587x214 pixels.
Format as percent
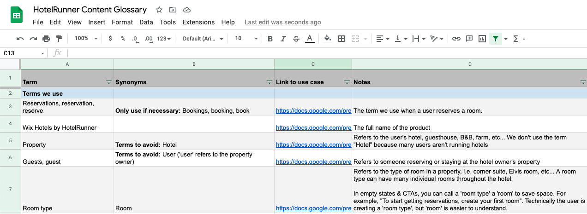123,39
